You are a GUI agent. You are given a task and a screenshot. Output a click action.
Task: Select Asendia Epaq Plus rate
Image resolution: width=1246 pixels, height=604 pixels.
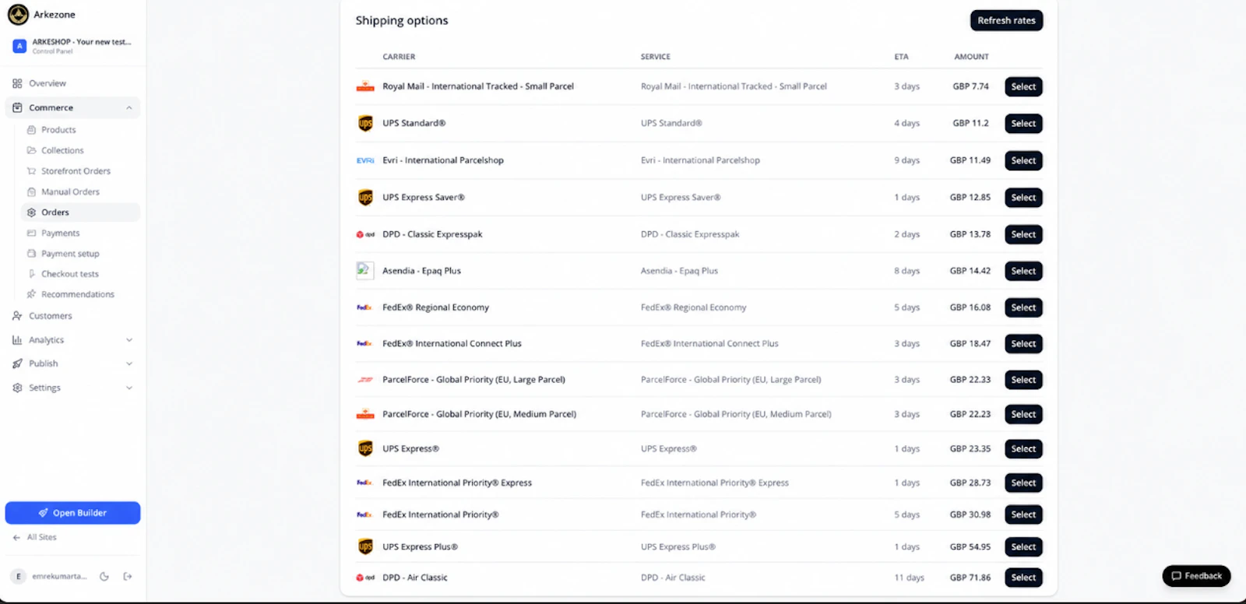point(1023,271)
